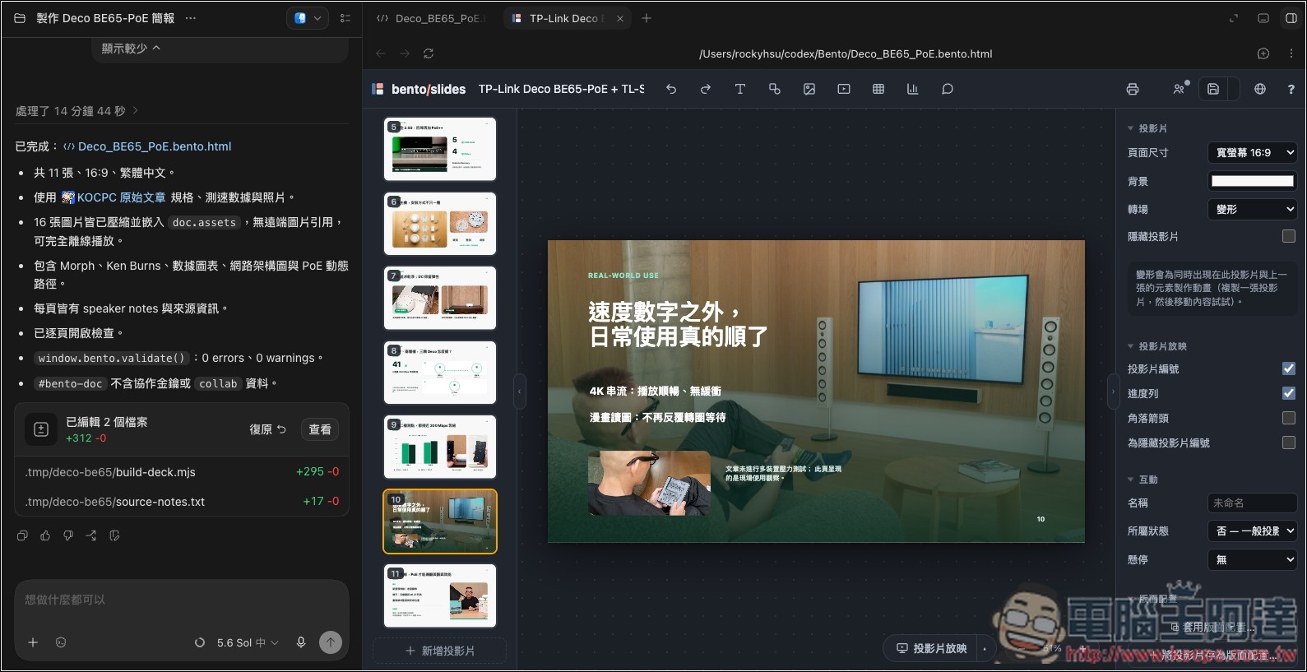The height and width of the screenshot is (672, 1307).
Task: Select the Text insert tool
Action: [x=740, y=89]
